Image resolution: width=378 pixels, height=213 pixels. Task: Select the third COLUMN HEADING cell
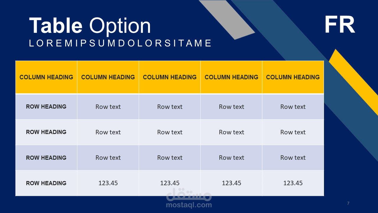tap(170, 77)
